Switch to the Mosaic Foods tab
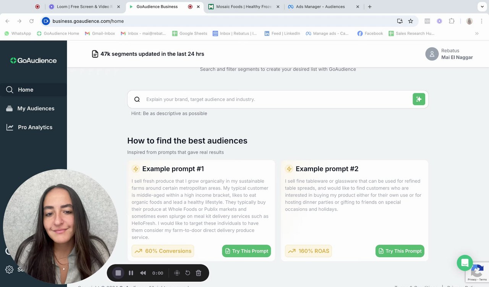This screenshot has width=489, height=287. click(x=244, y=6)
